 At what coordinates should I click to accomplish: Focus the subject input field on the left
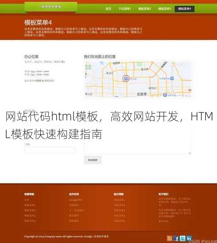50,150
